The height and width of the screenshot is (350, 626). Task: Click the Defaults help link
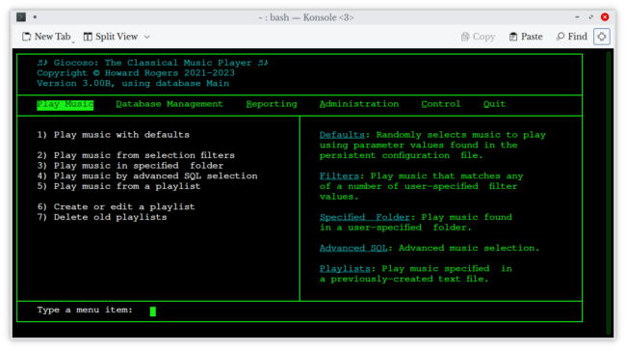coord(342,135)
